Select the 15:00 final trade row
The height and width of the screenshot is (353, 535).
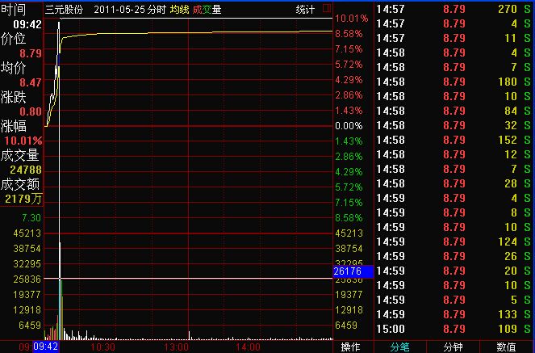click(x=453, y=330)
